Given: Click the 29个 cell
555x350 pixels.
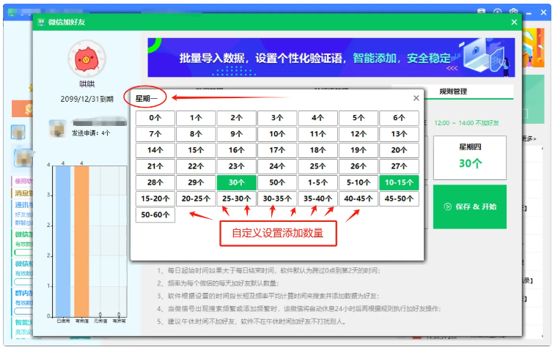Looking at the screenshot, I should point(196,182).
